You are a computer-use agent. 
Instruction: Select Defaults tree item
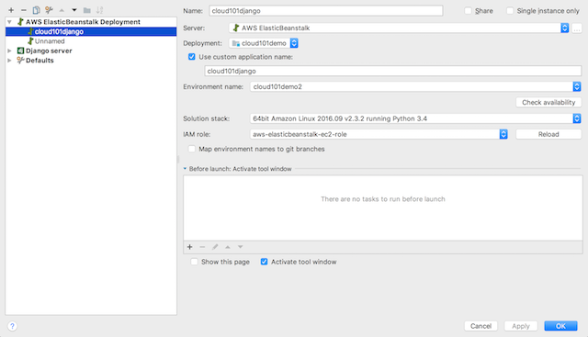tap(40, 61)
